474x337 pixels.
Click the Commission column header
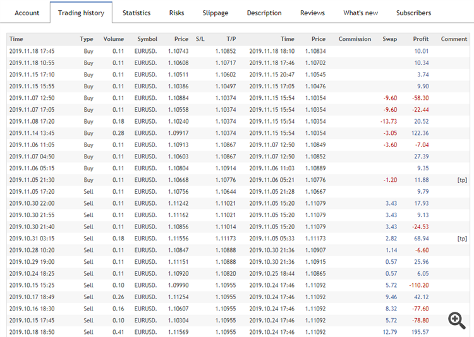(355, 39)
